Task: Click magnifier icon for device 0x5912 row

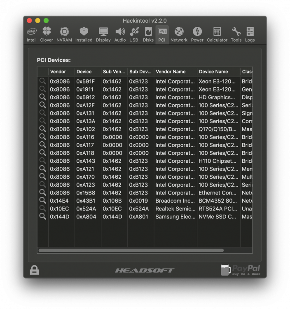Action: pyautogui.click(x=42, y=97)
